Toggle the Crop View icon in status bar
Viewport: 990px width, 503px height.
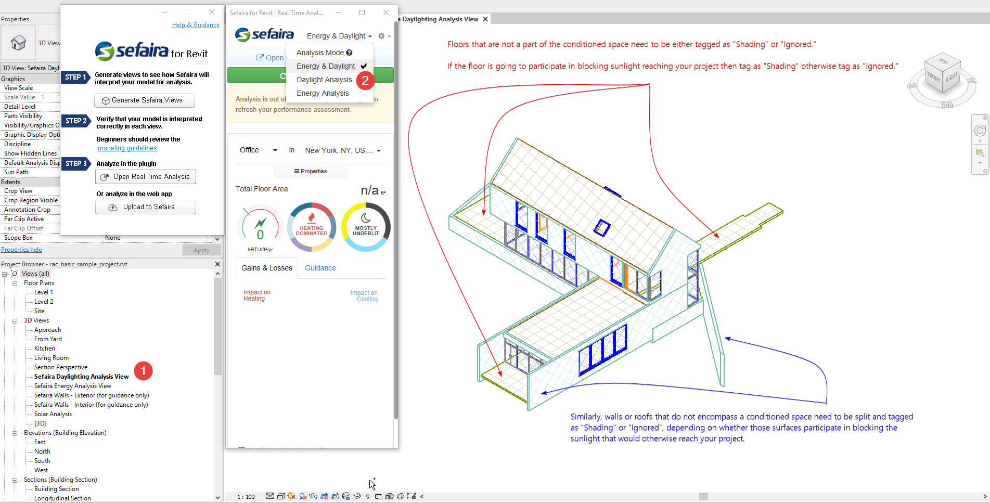click(324, 496)
